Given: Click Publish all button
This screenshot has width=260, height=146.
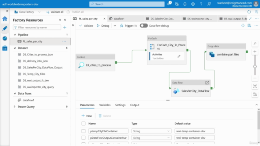Looking at the screenshot, I should [75, 12].
